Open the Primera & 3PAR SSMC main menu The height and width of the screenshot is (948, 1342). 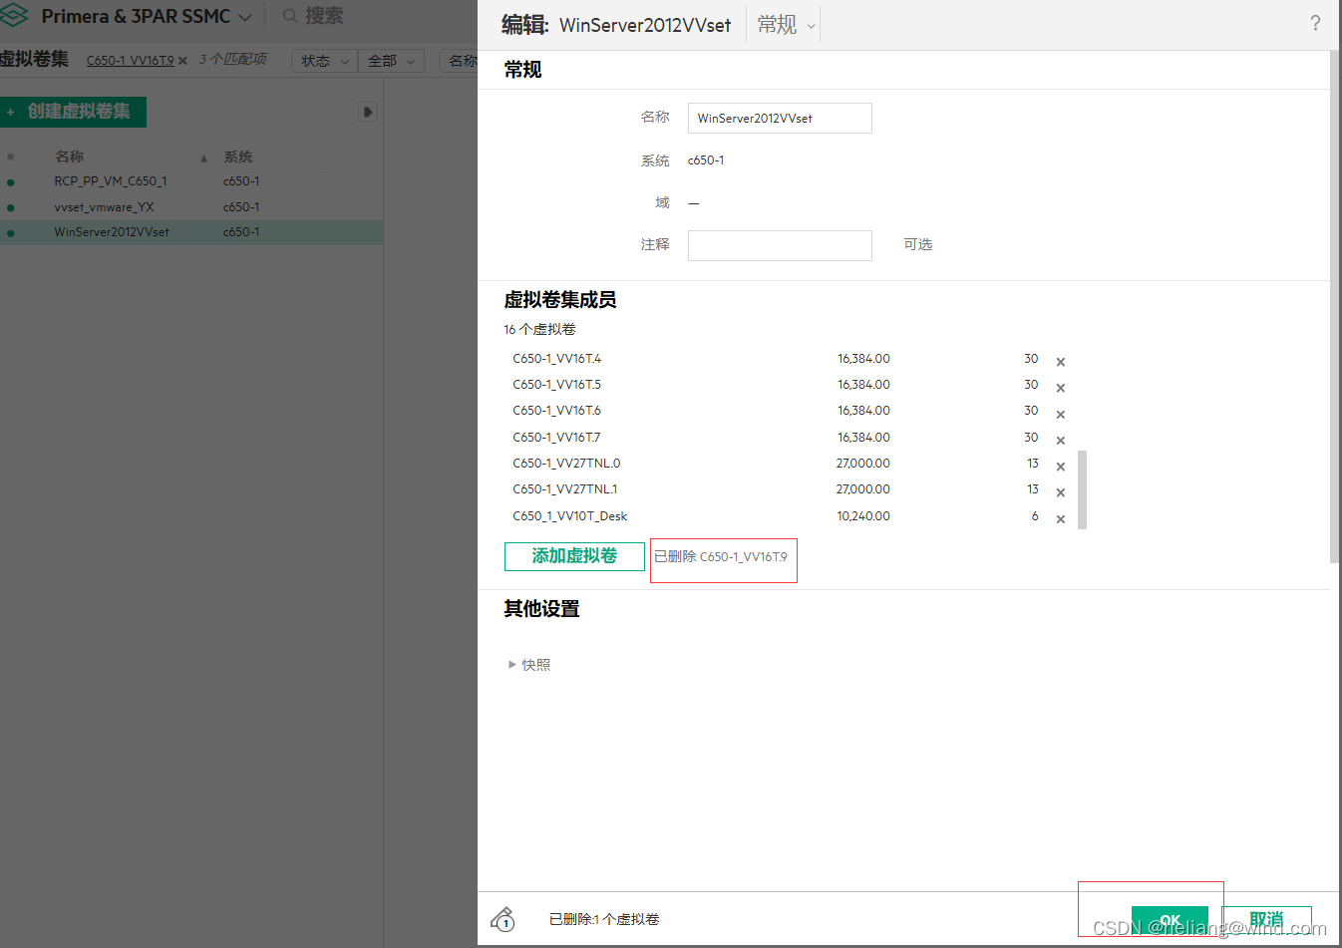[146, 16]
